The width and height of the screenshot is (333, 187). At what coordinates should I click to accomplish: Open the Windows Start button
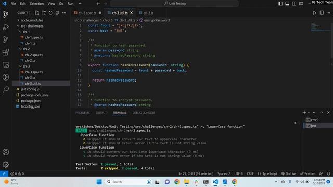99,182
